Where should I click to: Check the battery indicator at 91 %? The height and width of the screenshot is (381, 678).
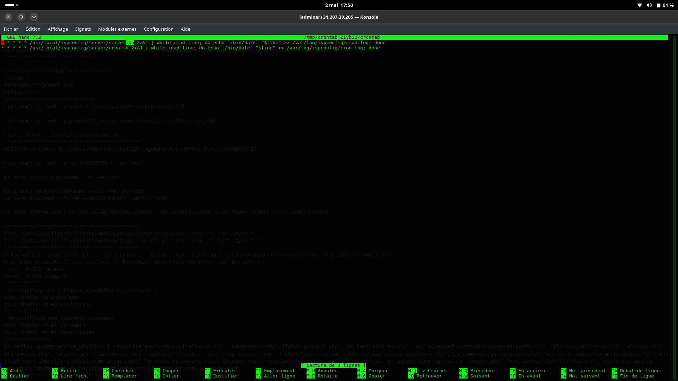tap(665, 5)
